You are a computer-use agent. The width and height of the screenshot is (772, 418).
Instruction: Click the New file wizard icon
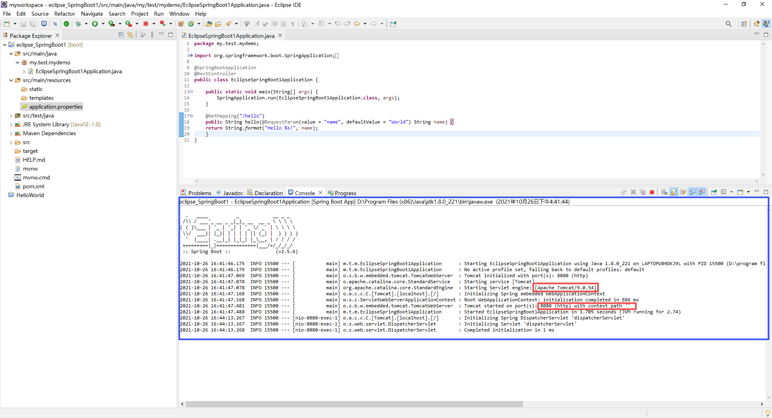pyautogui.click(x=7, y=24)
